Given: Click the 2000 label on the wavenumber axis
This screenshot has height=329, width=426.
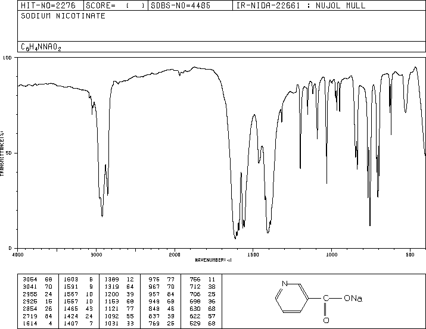Looking at the screenshot, I should pyautogui.click(x=175, y=255).
